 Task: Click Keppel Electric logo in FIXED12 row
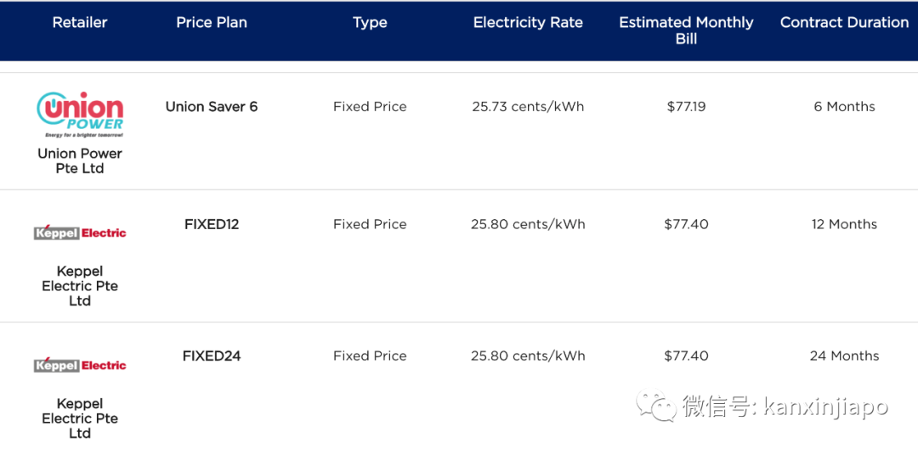pyautogui.click(x=80, y=233)
